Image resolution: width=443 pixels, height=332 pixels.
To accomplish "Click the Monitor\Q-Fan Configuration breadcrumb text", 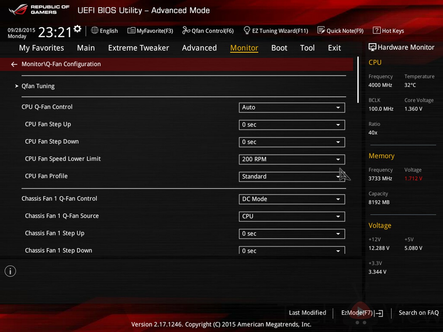I will (x=61, y=64).
